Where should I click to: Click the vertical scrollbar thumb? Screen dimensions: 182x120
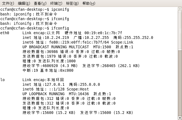[x=180, y=31]
